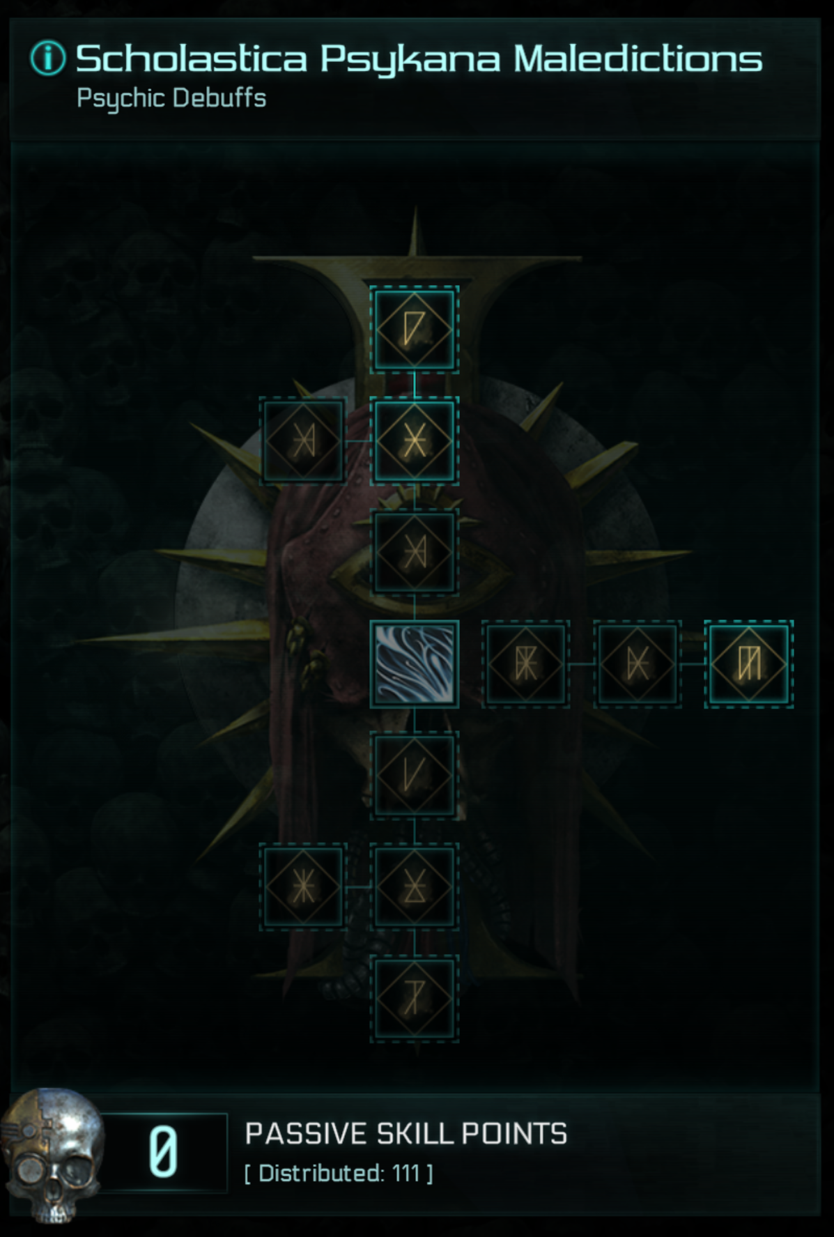Screen dimensions: 834x1237
Task: Select the hourglass rune node in lower column
Action: [x=414, y=887]
